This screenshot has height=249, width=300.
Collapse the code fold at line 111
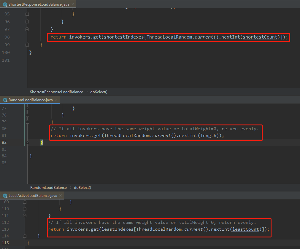pyautogui.click(x=25, y=216)
